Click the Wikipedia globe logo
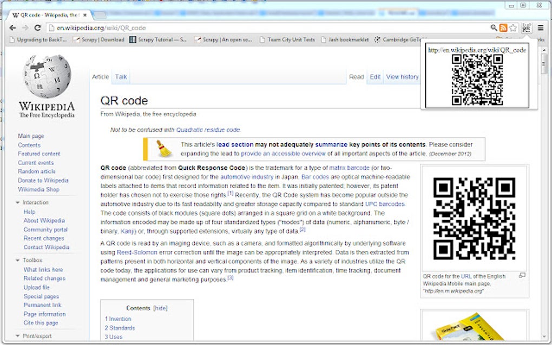Viewport: 552px width, 345px height. pyautogui.click(x=47, y=76)
